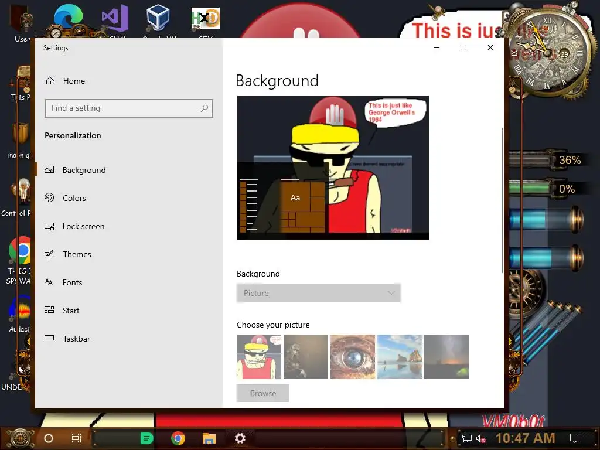This screenshot has height=450, width=600.
Task: Open Start personalization settings
Action: (x=71, y=311)
